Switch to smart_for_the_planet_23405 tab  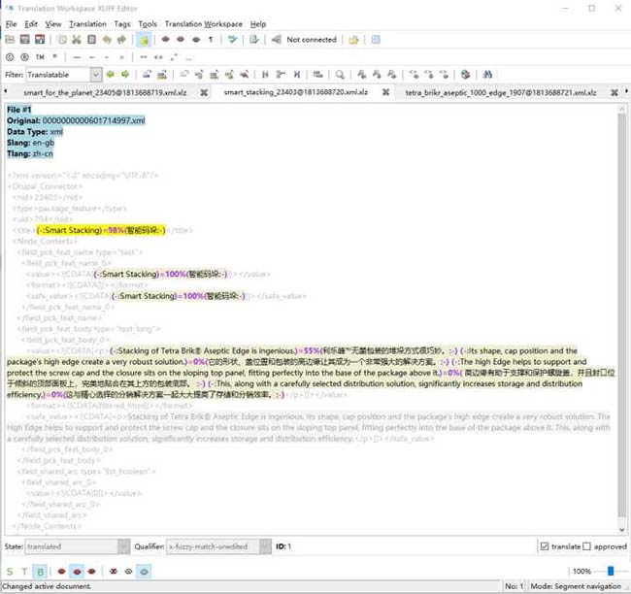click(x=103, y=92)
